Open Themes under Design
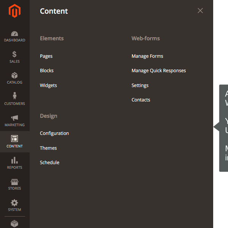 click(48, 148)
